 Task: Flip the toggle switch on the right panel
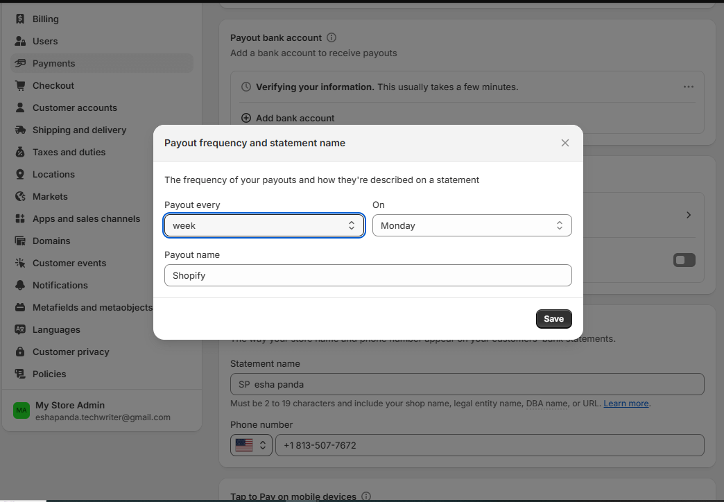(684, 259)
